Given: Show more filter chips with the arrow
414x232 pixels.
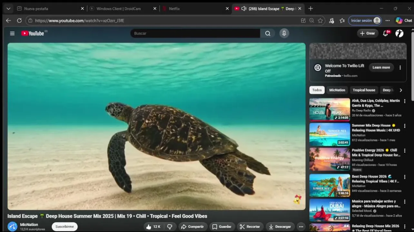Looking at the screenshot, I should click(x=401, y=90).
